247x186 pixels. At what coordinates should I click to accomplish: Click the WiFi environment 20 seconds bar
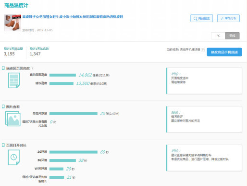56,169
